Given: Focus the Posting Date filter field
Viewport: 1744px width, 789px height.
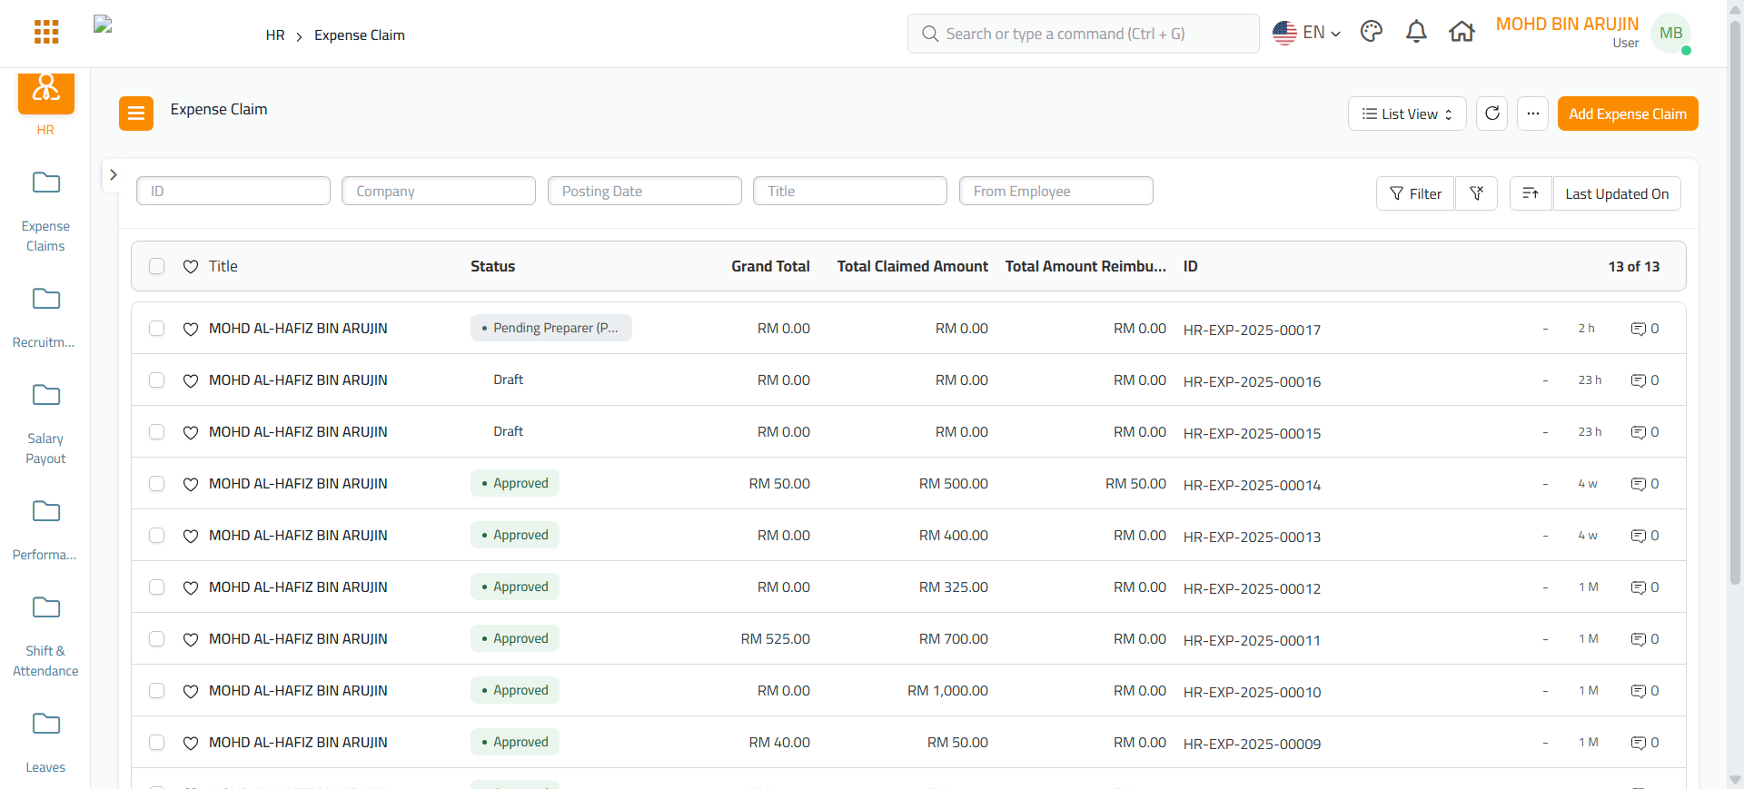Looking at the screenshot, I should tap(644, 191).
